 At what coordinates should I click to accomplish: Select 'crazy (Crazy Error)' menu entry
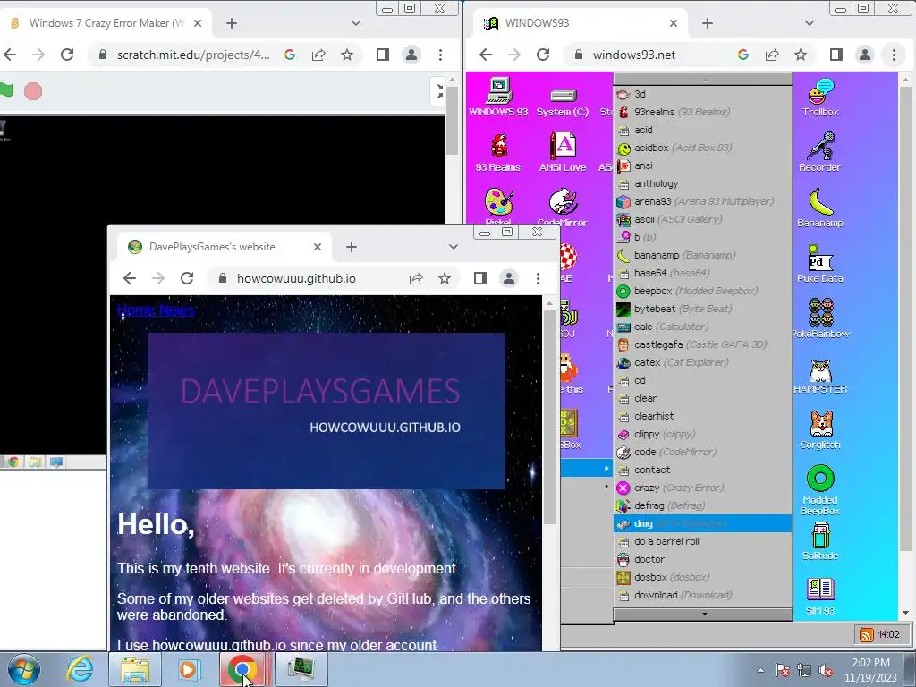[703, 488]
